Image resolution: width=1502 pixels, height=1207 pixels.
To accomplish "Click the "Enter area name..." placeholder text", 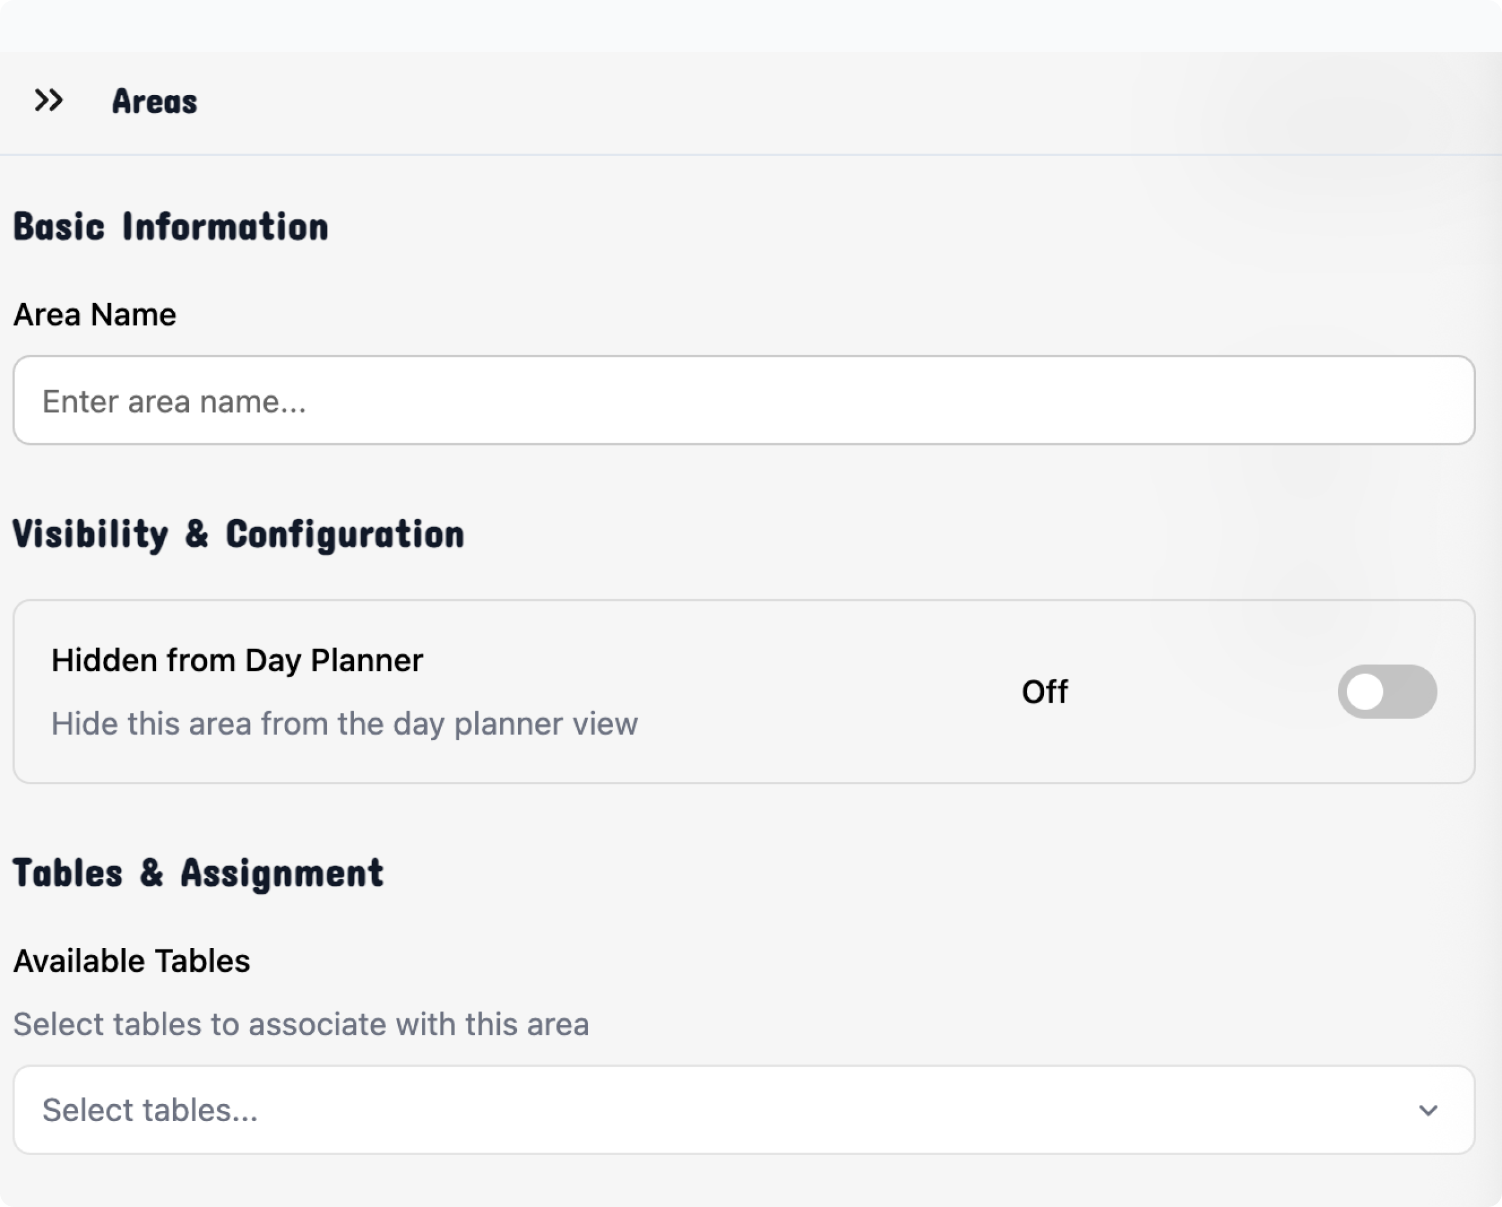I will [174, 402].
